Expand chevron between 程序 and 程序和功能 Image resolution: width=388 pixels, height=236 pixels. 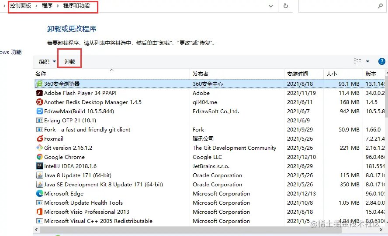coord(58,6)
